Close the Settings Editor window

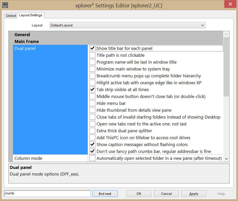230,4
